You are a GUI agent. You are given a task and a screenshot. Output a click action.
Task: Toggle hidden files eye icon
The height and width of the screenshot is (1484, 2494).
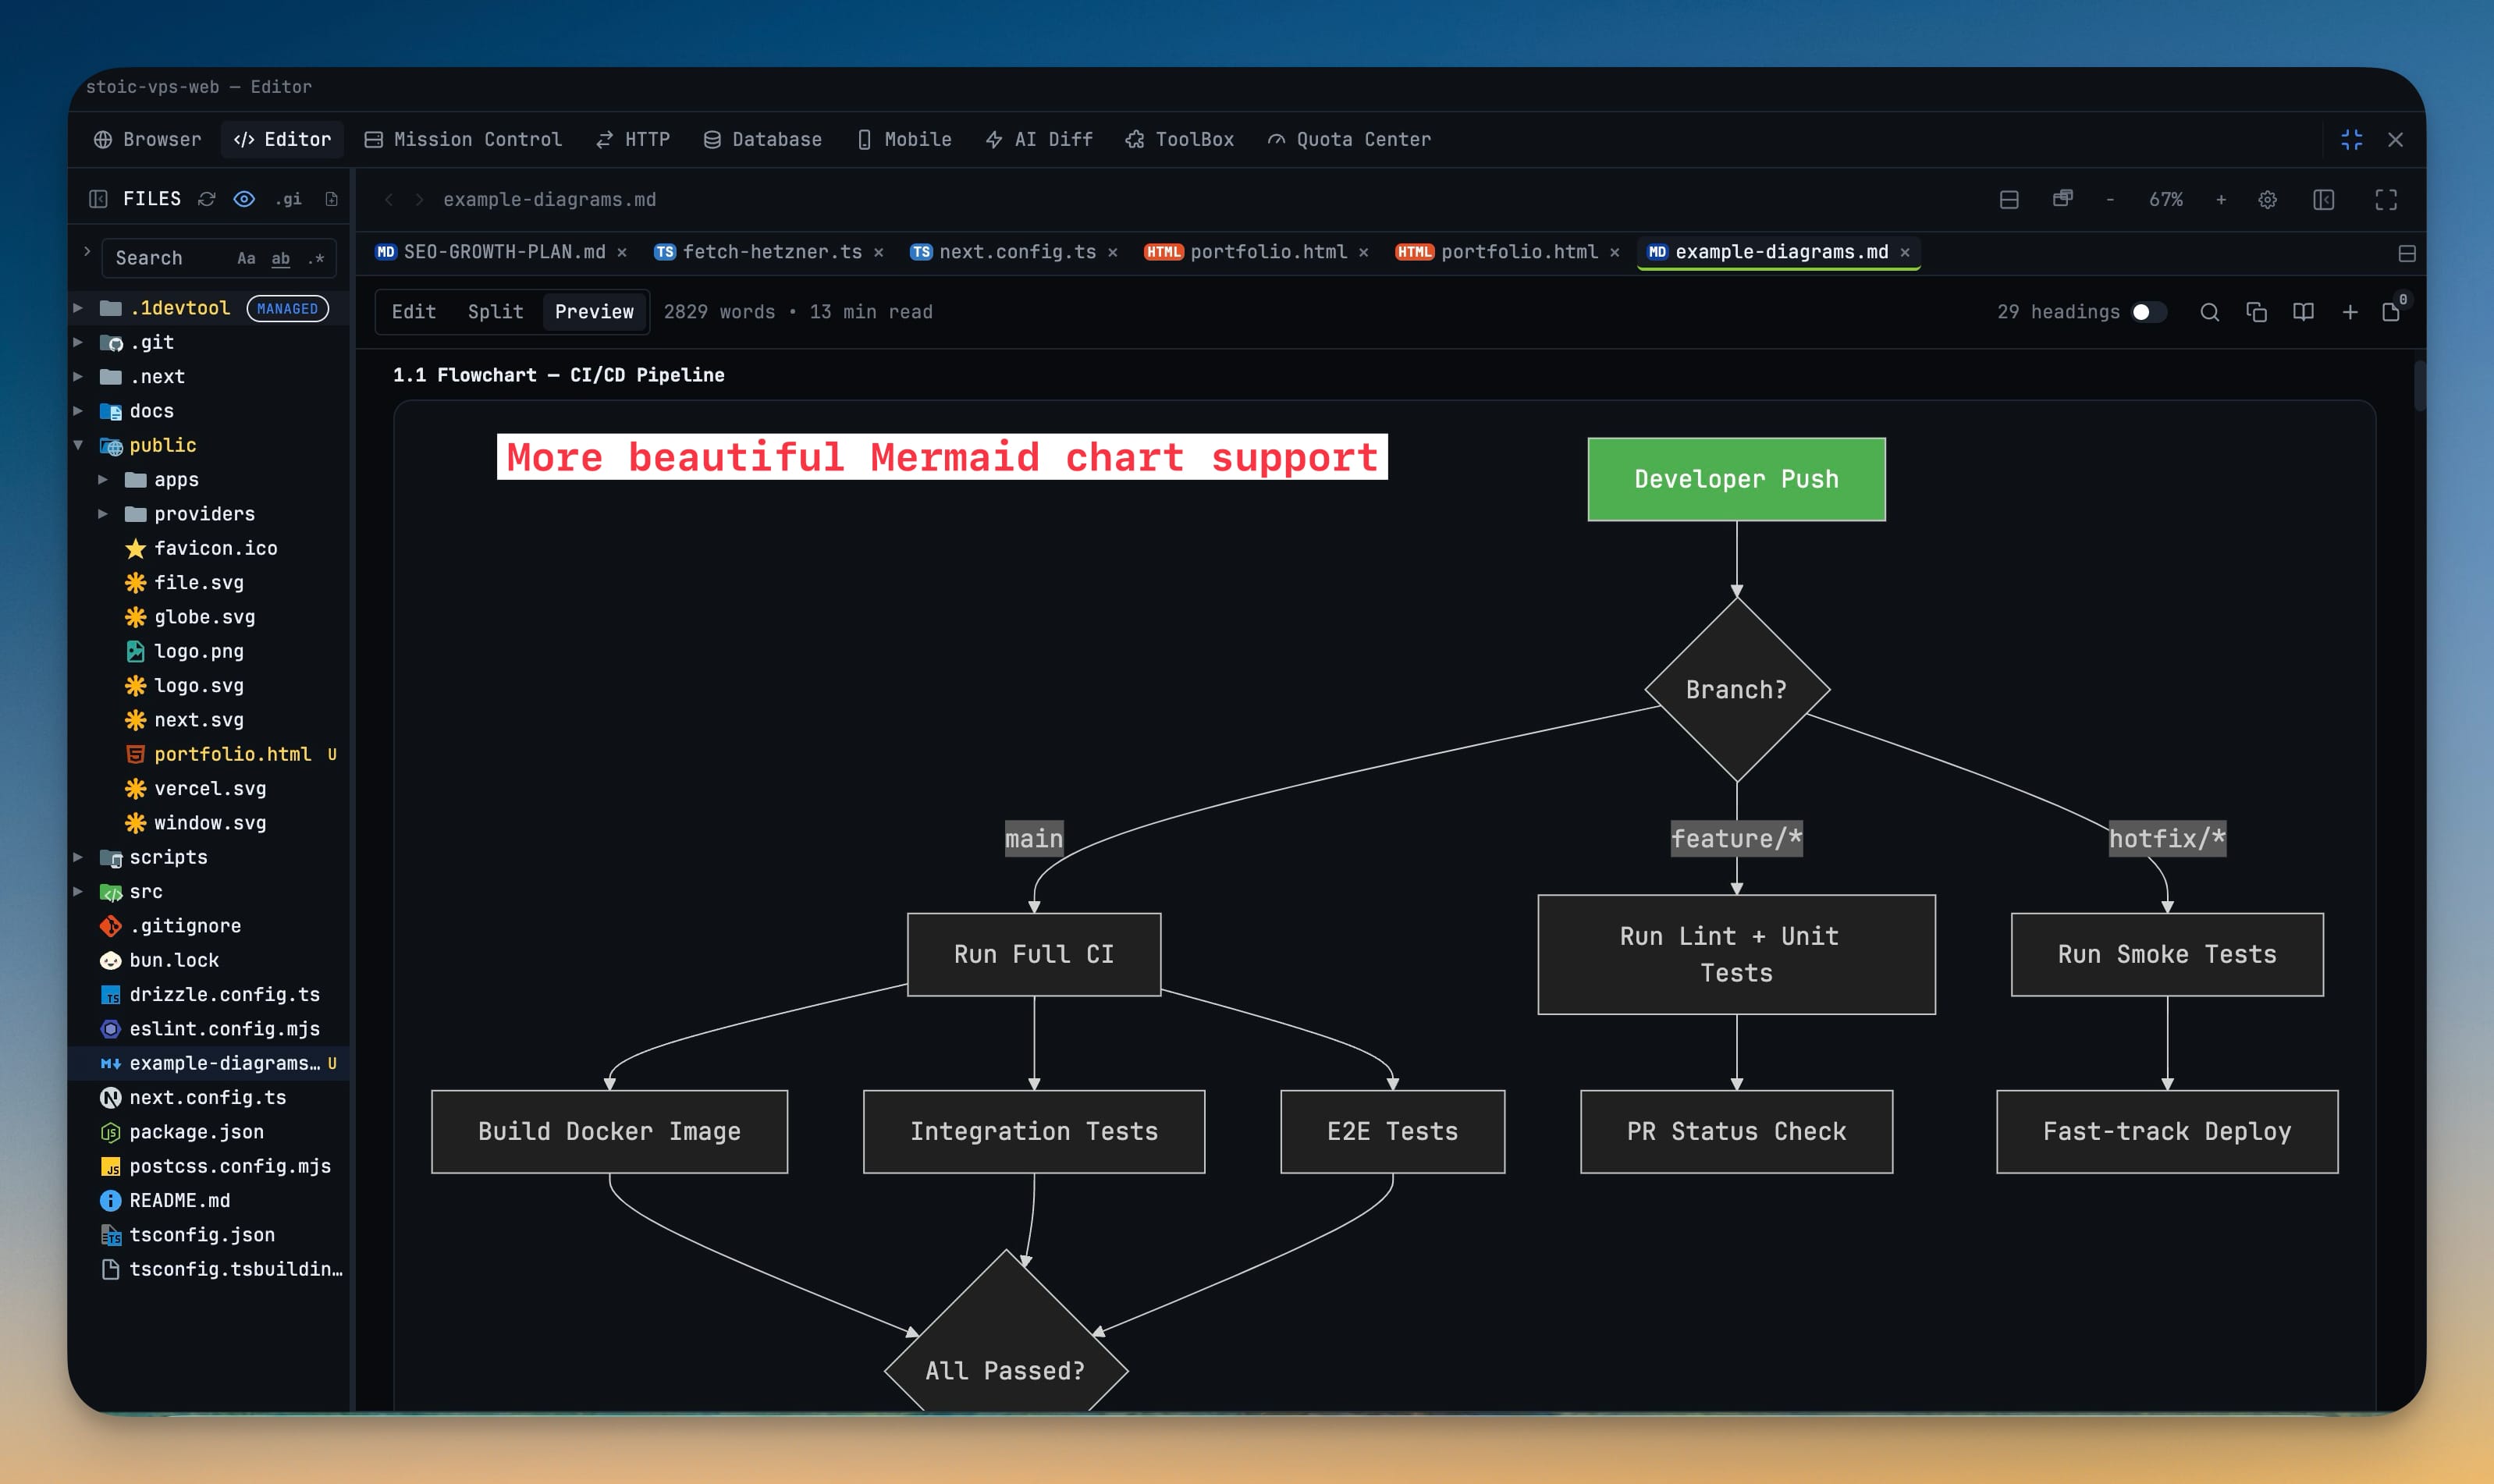(x=244, y=199)
